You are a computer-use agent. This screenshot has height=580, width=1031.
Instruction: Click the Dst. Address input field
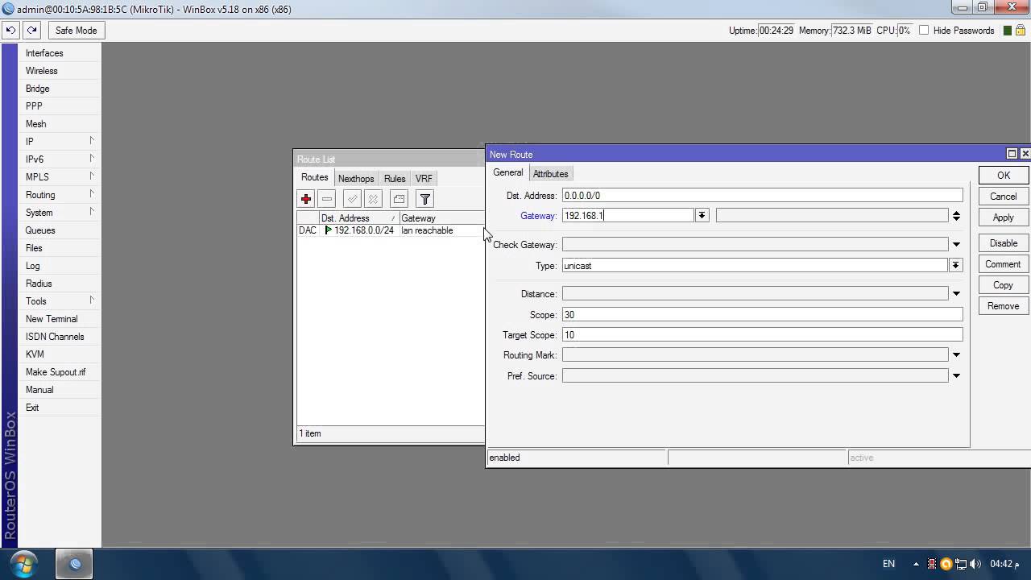click(762, 196)
